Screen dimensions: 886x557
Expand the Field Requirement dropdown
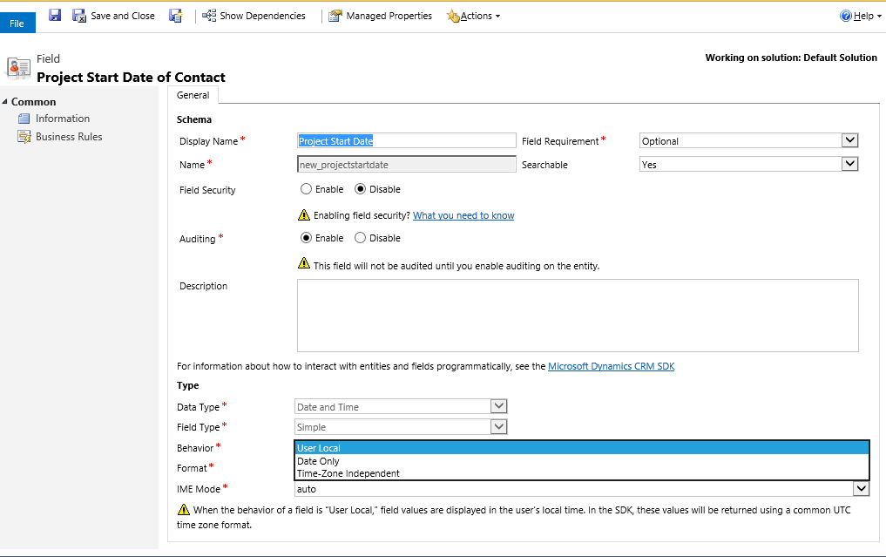click(x=849, y=140)
